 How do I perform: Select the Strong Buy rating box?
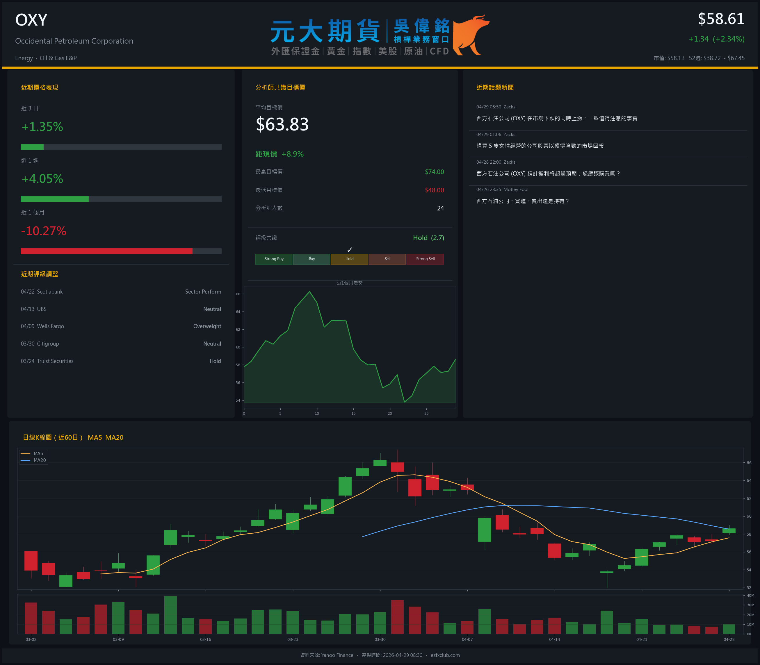point(274,259)
